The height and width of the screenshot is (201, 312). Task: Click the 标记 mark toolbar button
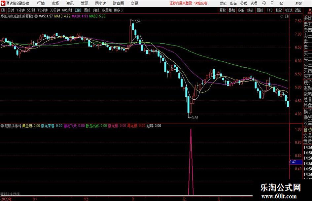click(x=279, y=10)
